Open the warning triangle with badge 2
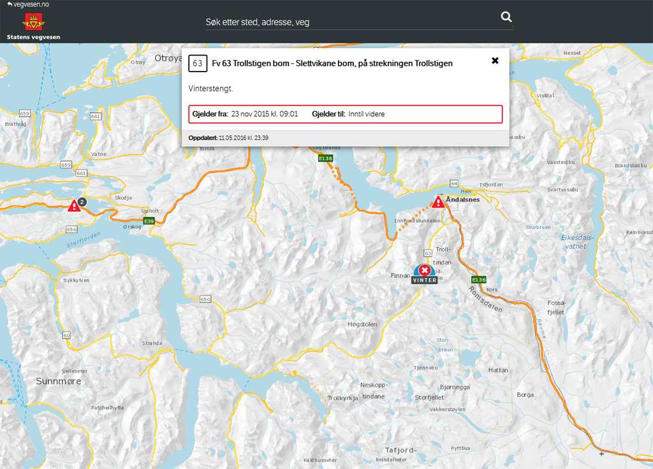Image resolution: width=653 pixels, height=469 pixels. point(75,205)
